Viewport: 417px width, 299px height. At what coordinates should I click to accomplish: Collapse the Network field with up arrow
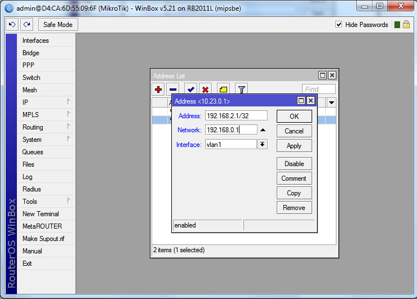pyautogui.click(x=263, y=130)
